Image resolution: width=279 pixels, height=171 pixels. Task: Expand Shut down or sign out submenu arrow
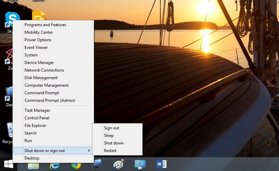(89, 151)
